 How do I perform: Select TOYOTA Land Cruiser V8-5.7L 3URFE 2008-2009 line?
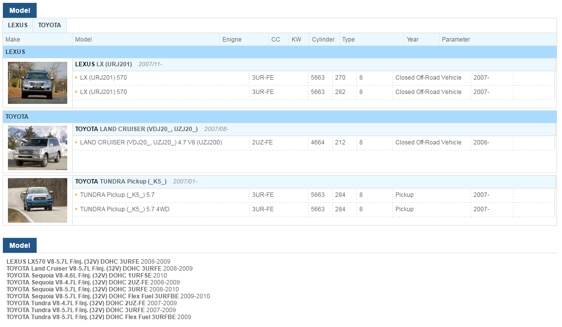click(x=100, y=269)
